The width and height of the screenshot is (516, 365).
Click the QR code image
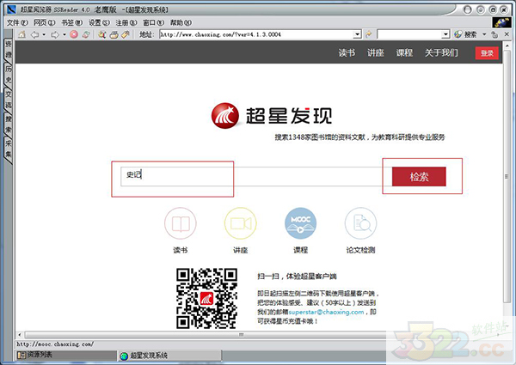tap(206, 298)
